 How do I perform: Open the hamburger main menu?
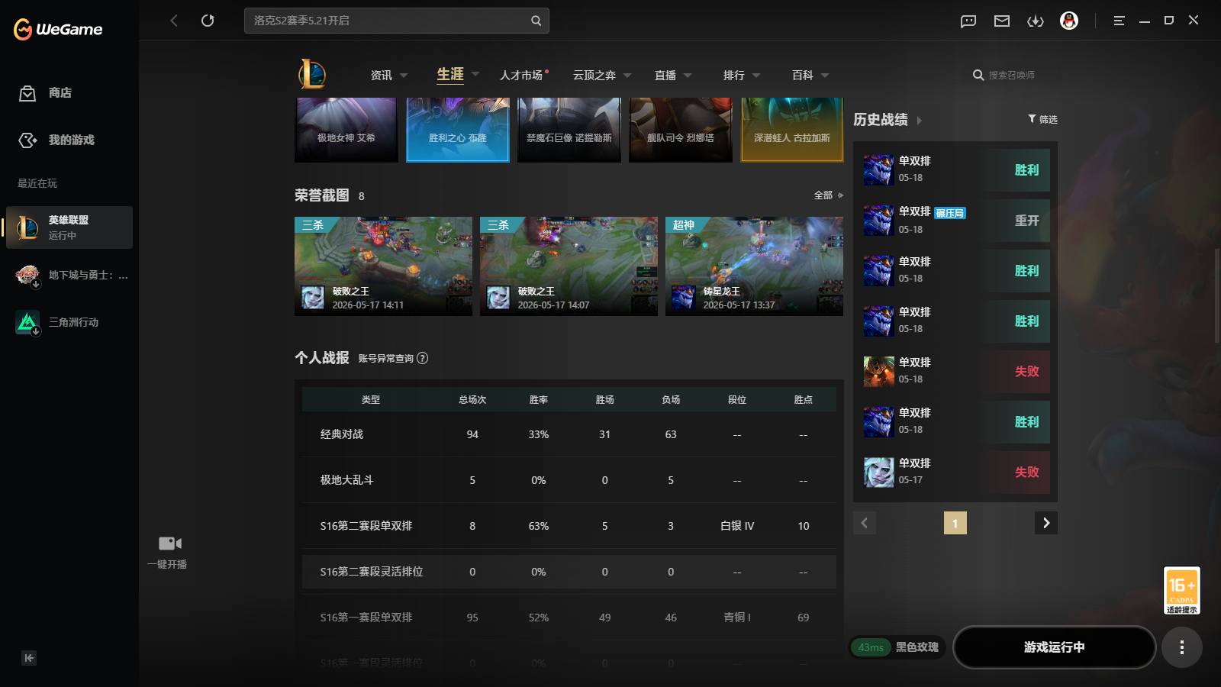1119,21
